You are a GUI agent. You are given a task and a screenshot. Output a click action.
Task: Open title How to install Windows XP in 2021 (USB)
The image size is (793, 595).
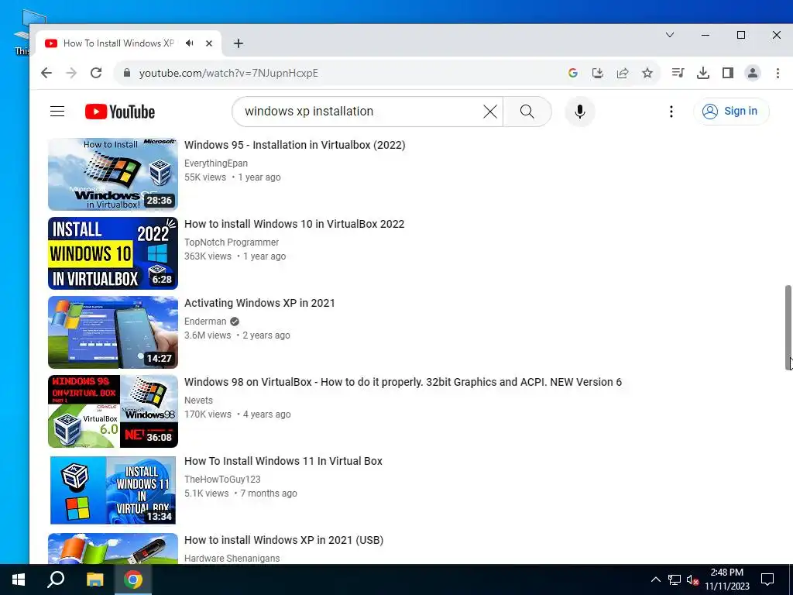(x=283, y=540)
